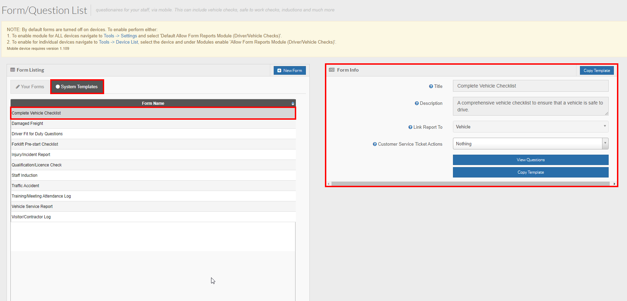627x301 pixels.
Task: Click the Description text area
Action: click(x=530, y=106)
